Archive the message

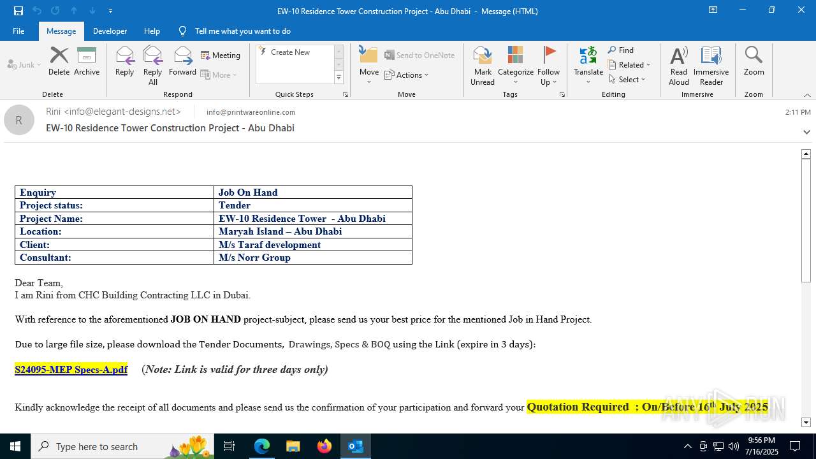tap(87, 61)
